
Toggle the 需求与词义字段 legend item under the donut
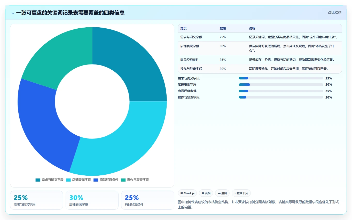pyautogui.click(x=50, y=180)
